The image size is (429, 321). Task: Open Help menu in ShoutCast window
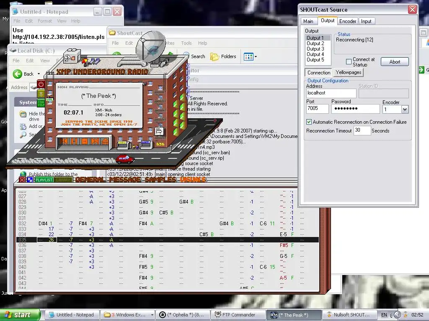[202, 43]
